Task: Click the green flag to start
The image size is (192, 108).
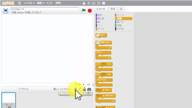Action: (x=83, y=10)
